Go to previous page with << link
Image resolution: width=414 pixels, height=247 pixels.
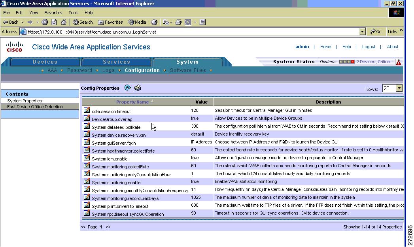point(83,227)
